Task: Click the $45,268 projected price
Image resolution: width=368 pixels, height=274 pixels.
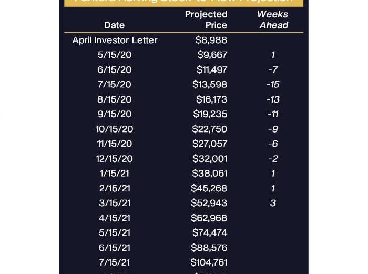Action: [x=209, y=188]
